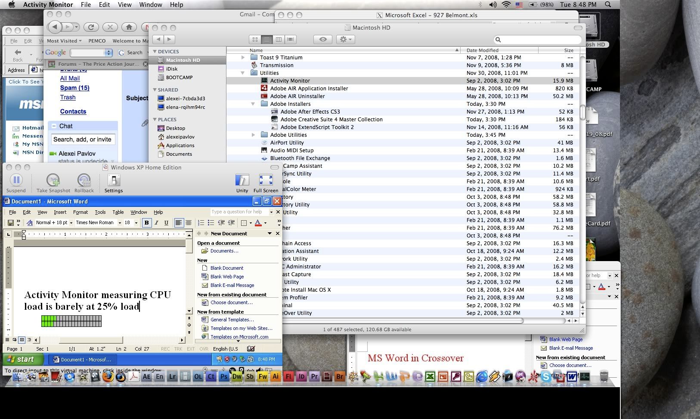Screen dimensions: 700x419
Task: Click the browser stop button
Action: tap(110, 27)
